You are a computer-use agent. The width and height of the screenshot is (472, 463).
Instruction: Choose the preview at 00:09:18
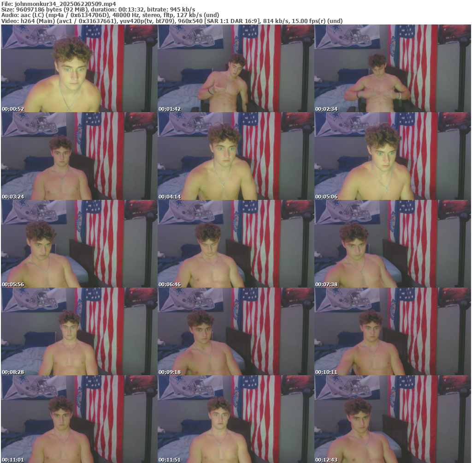coord(236,331)
